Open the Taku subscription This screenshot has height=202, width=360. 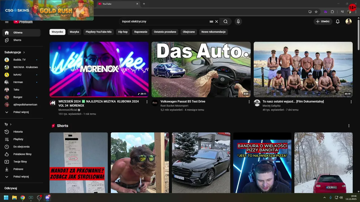(21, 89)
